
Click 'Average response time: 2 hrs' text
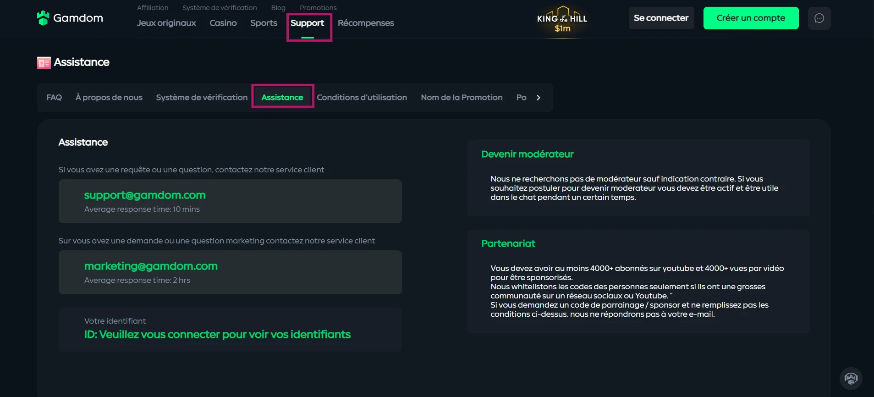tap(137, 280)
